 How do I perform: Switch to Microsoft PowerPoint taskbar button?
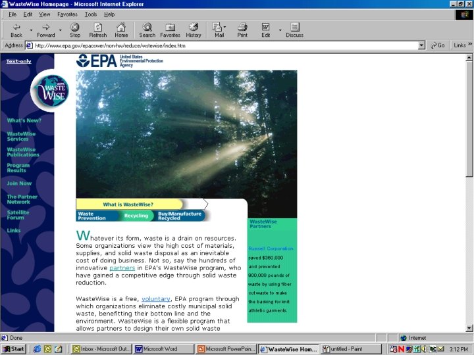pyautogui.click(x=226, y=349)
